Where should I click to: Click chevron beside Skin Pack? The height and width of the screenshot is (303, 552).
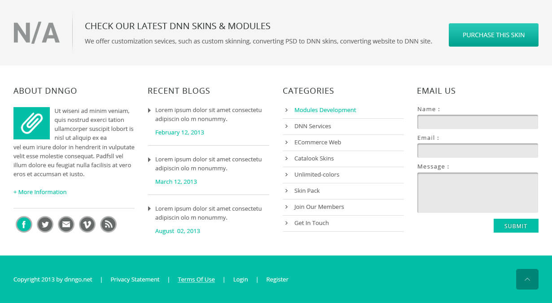click(x=286, y=190)
